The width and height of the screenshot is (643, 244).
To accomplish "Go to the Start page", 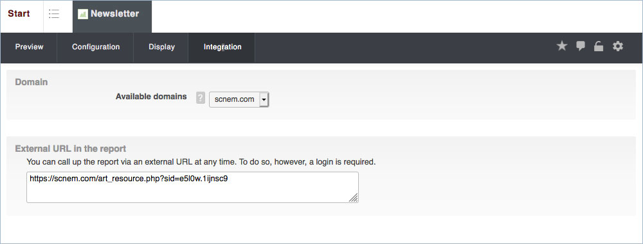I will [19, 13].
